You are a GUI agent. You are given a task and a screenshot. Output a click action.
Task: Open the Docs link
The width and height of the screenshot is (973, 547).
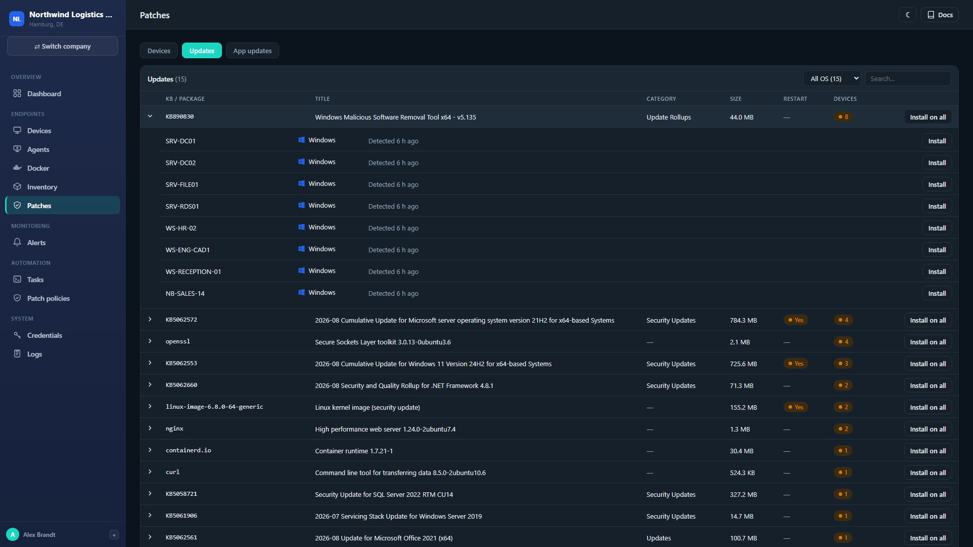(940, 15)
